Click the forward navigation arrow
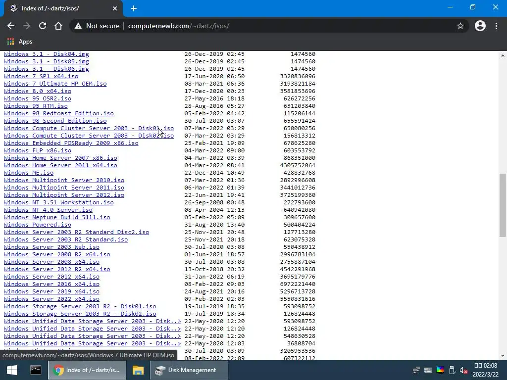This screenshot has height=380, width=507. tap(27, 26)
